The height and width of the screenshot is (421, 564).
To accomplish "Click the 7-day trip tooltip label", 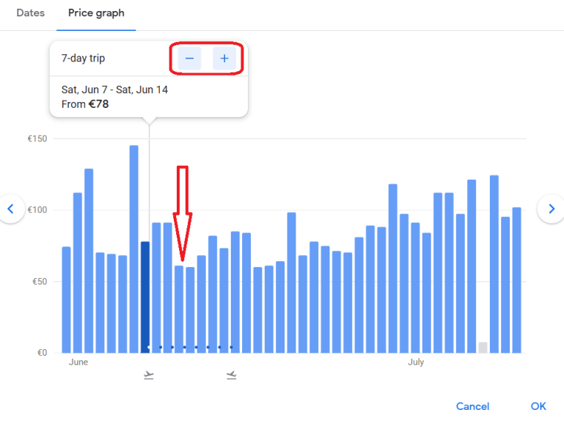I will point(83,59).
